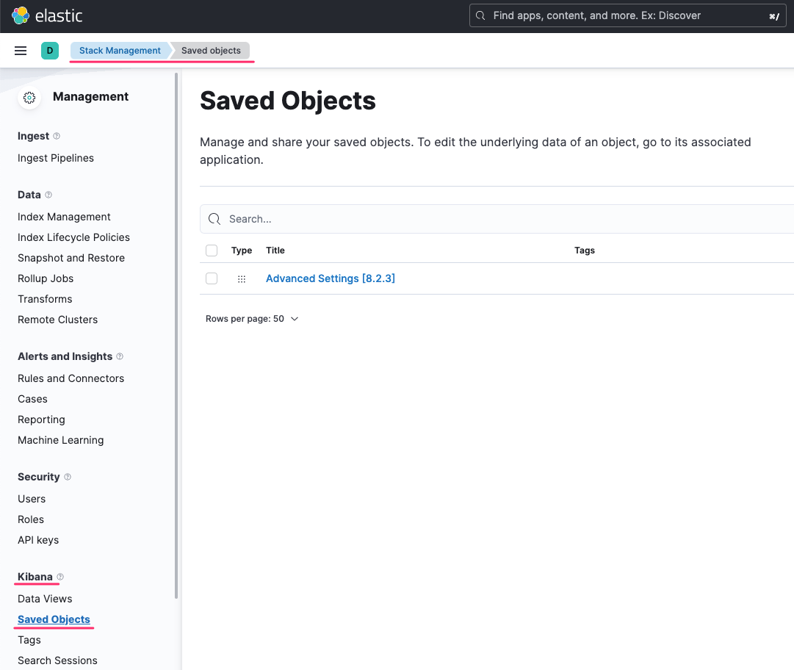Click the type icon beside Advanced Settings
Viewport: 794px width, 670px height.
[x=242, y=278]
